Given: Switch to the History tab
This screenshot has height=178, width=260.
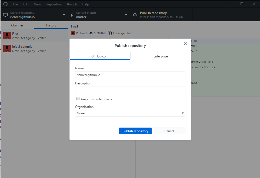Looking at the screenshot, I should [x=51, y=25].
